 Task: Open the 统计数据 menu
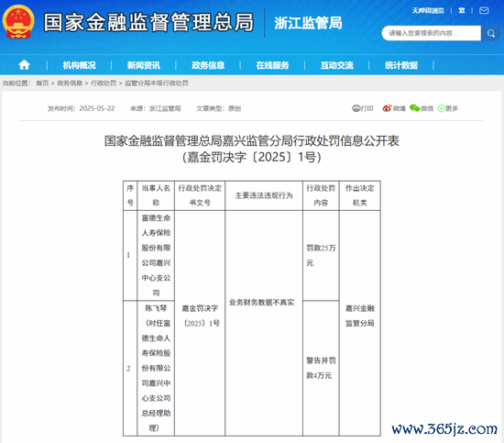click(401, 65)
